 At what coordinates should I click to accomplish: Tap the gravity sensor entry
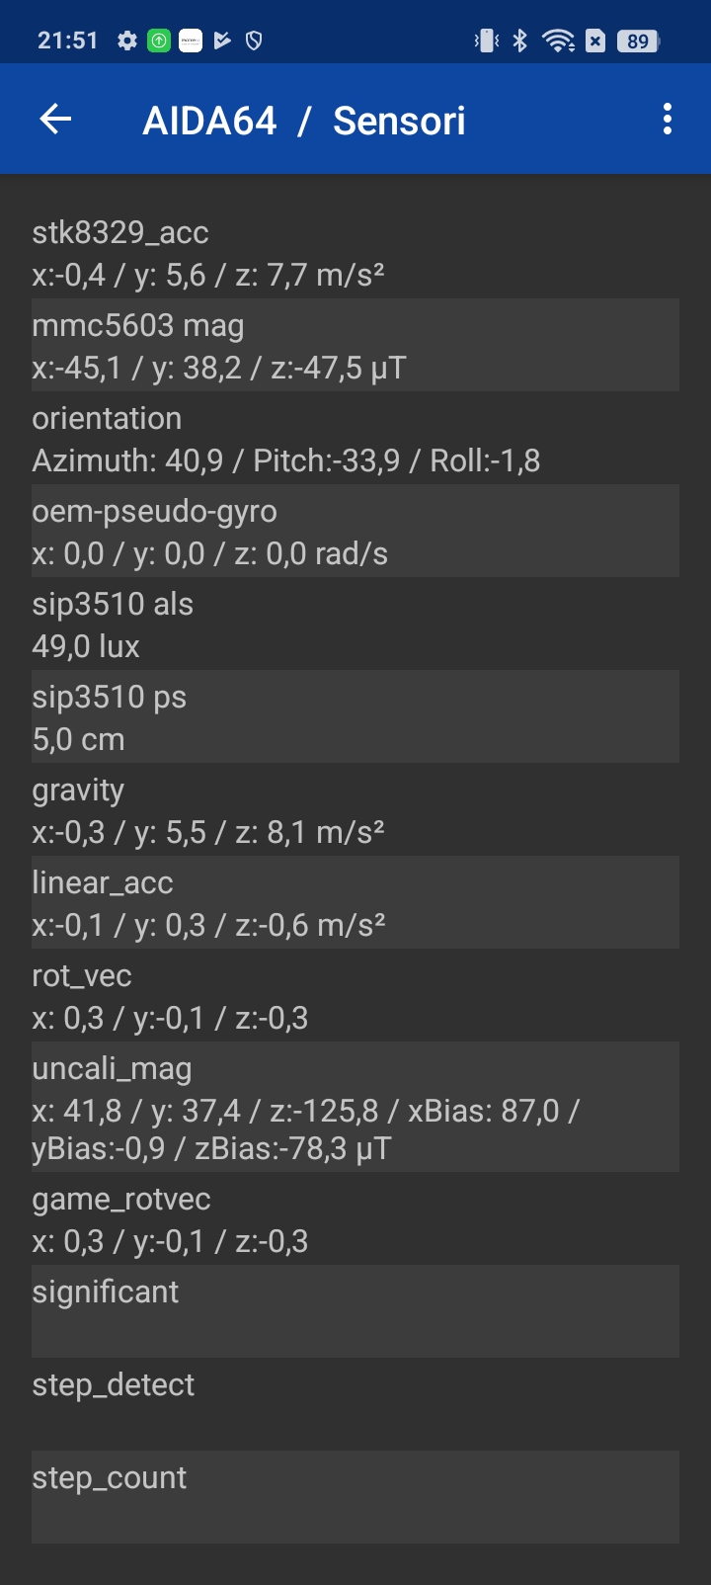pos(355,809)
